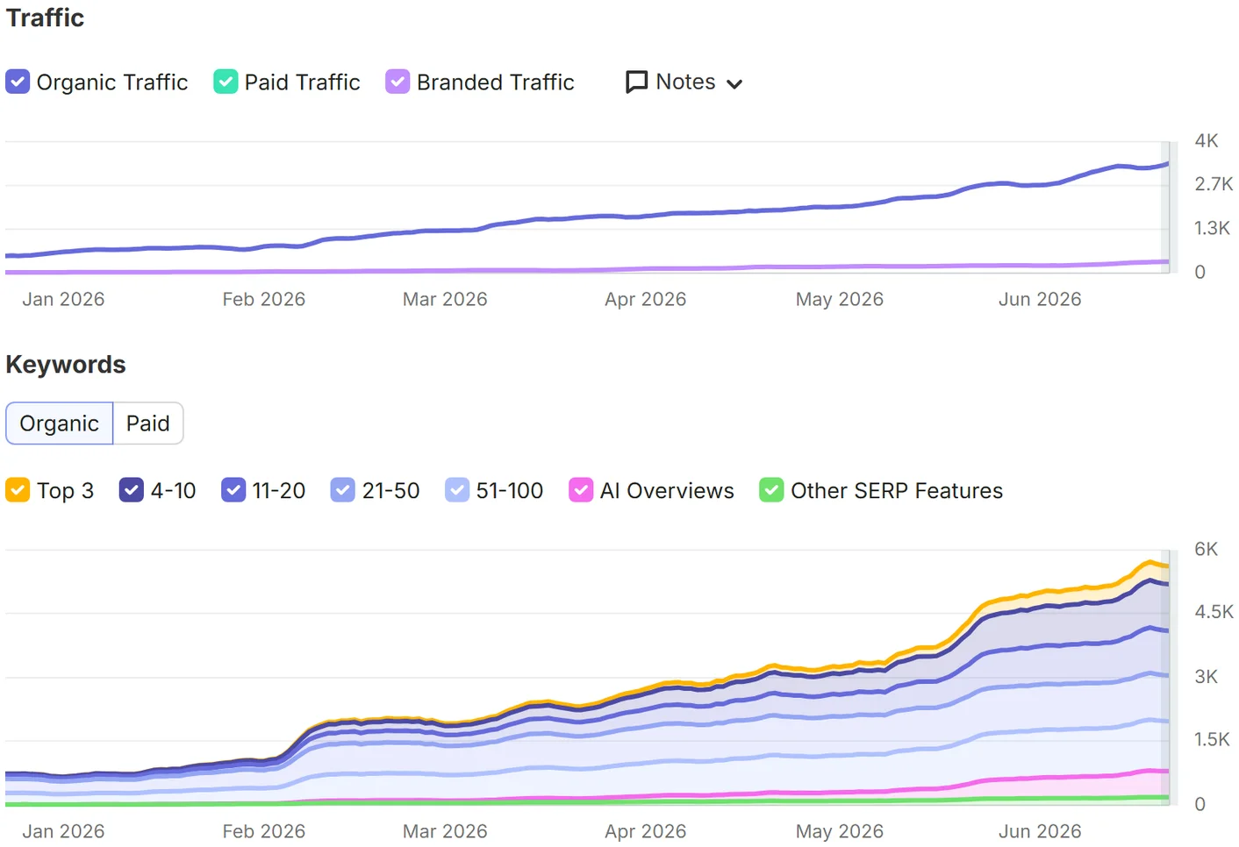
Task: Click Apr 2026 on the Keywords chart axis
Action: pyautogui.click(x=645, y=831)
